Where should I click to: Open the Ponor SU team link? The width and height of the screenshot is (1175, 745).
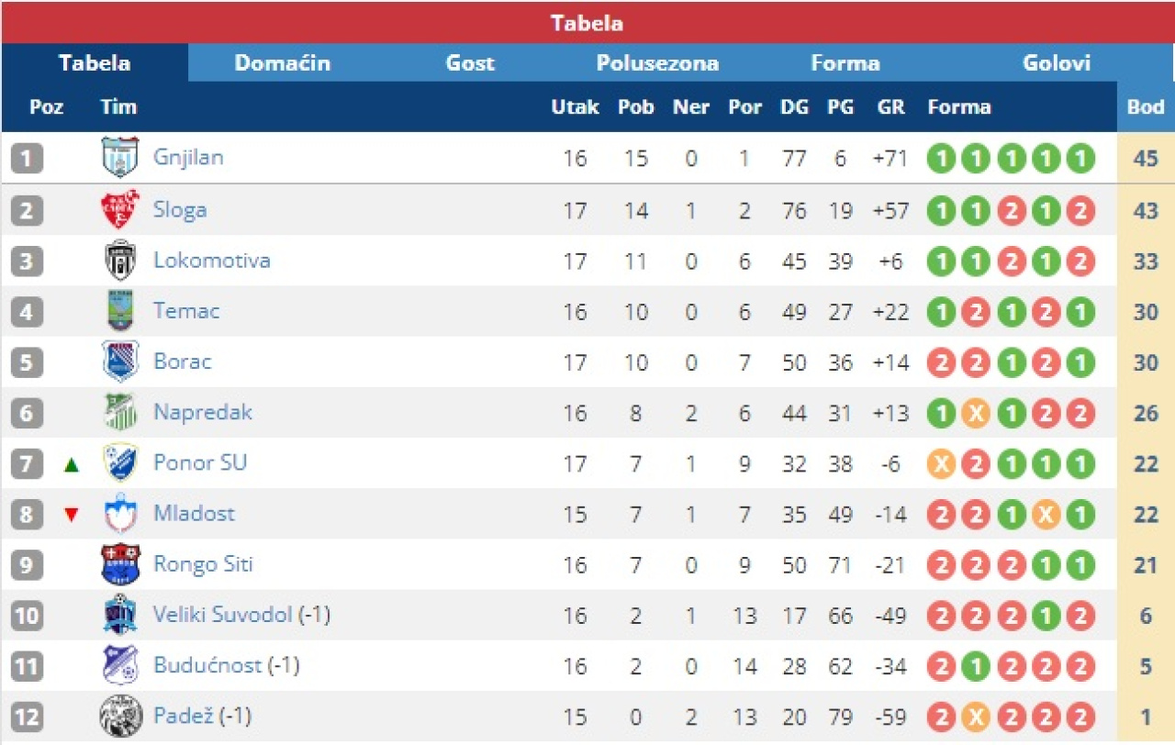[x=200, y=462]
